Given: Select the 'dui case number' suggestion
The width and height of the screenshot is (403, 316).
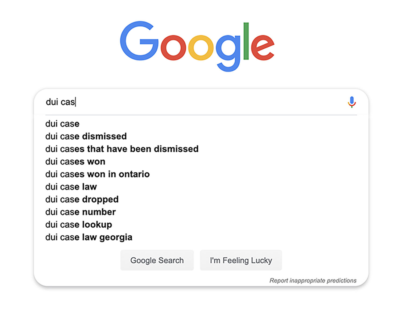Looking at the screenshot, I should (80, 212).
